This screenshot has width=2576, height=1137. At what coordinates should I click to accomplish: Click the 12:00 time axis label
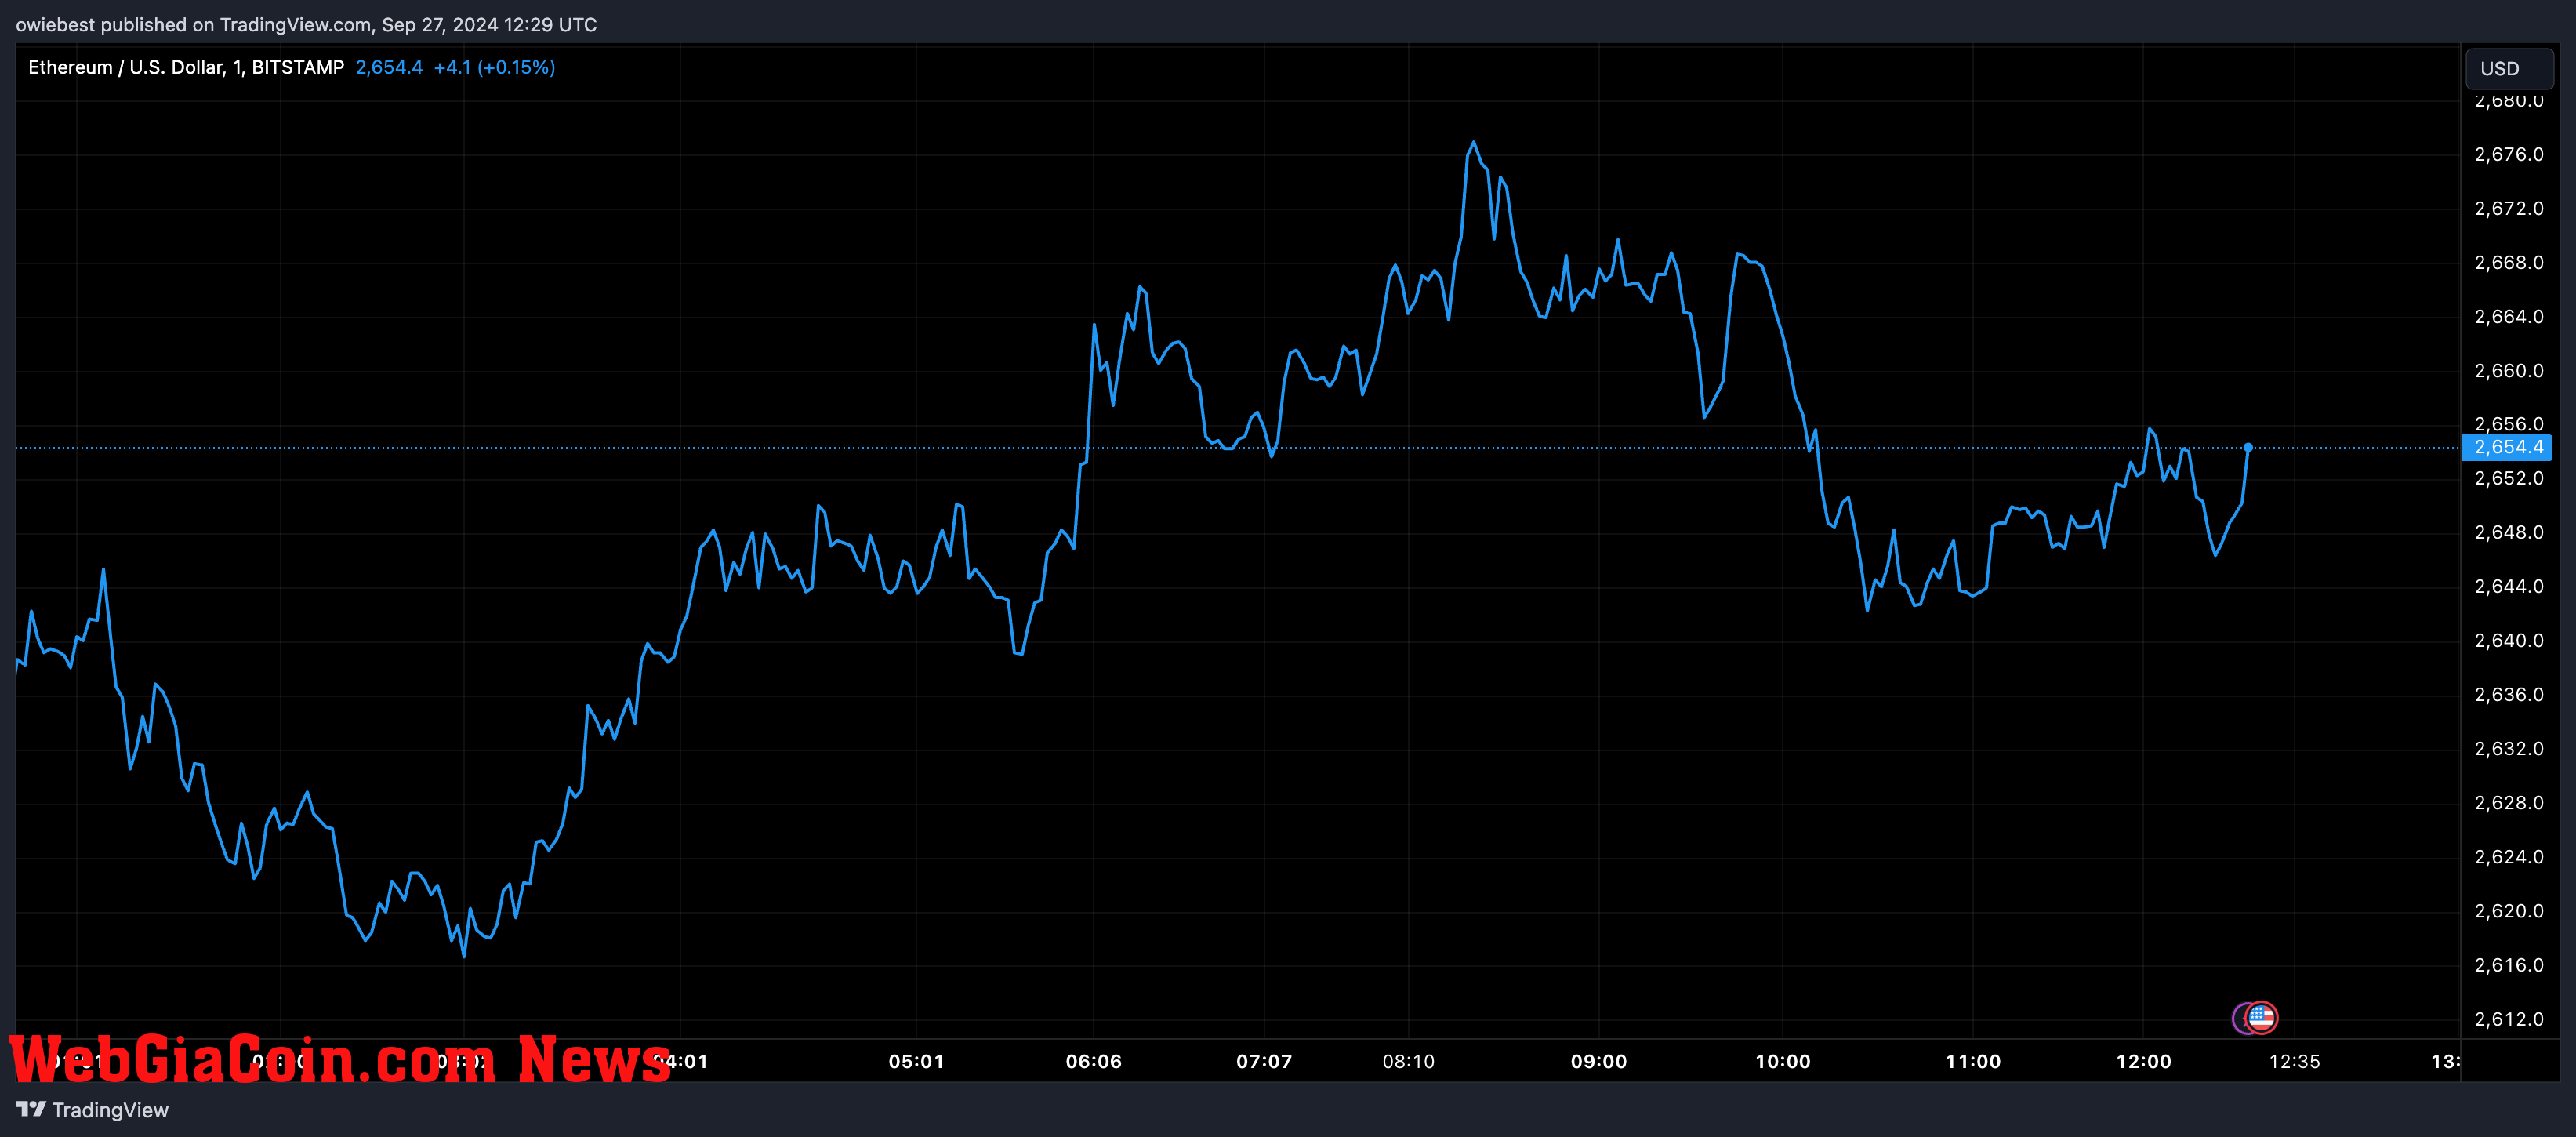tap(2143, 1061)
